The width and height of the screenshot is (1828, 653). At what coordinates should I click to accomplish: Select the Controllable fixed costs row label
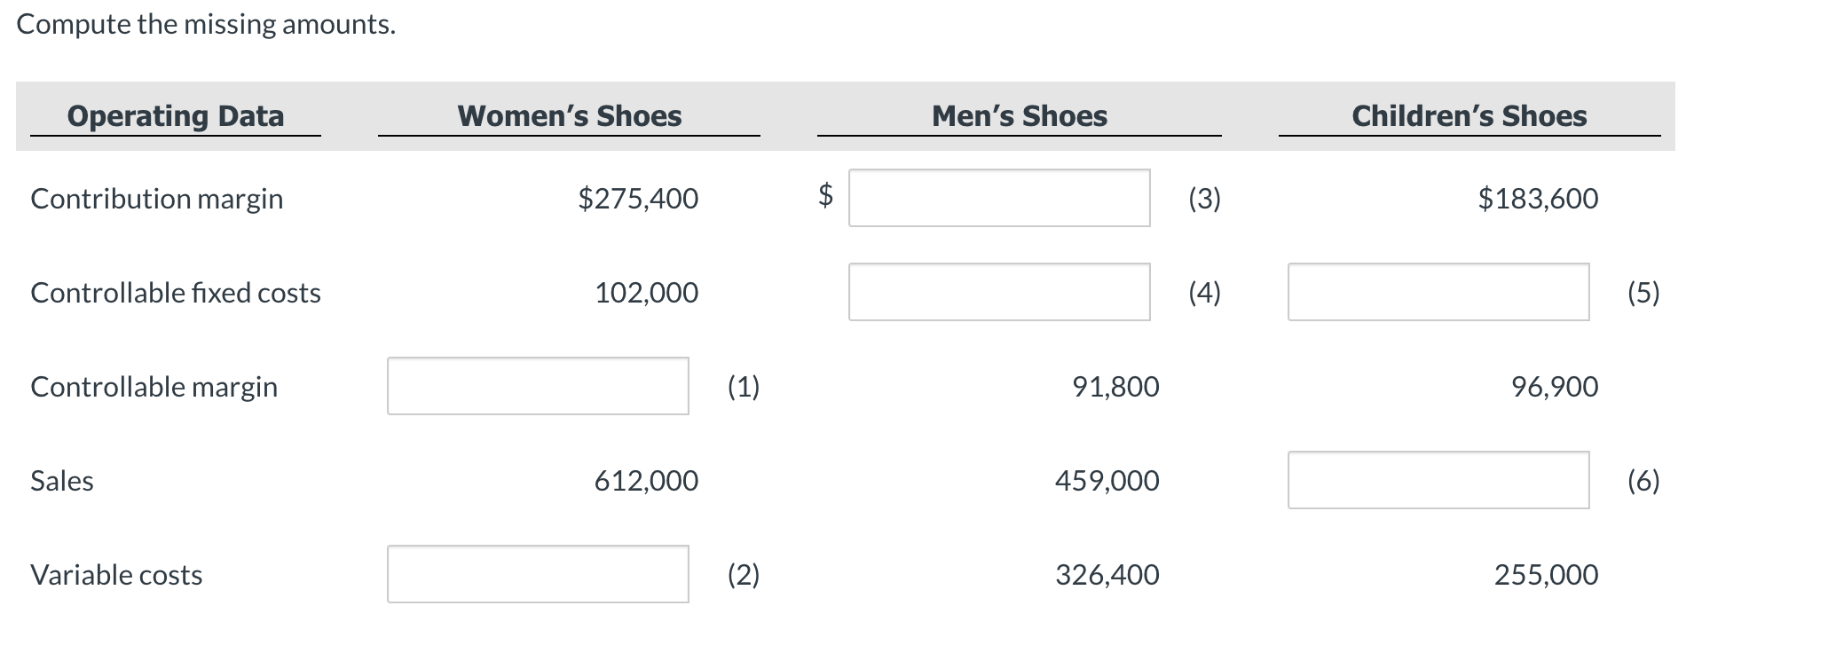[x=176, y=293]
